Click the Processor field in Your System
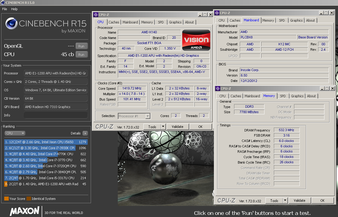The image size is (338, 217). pos(56,73)
